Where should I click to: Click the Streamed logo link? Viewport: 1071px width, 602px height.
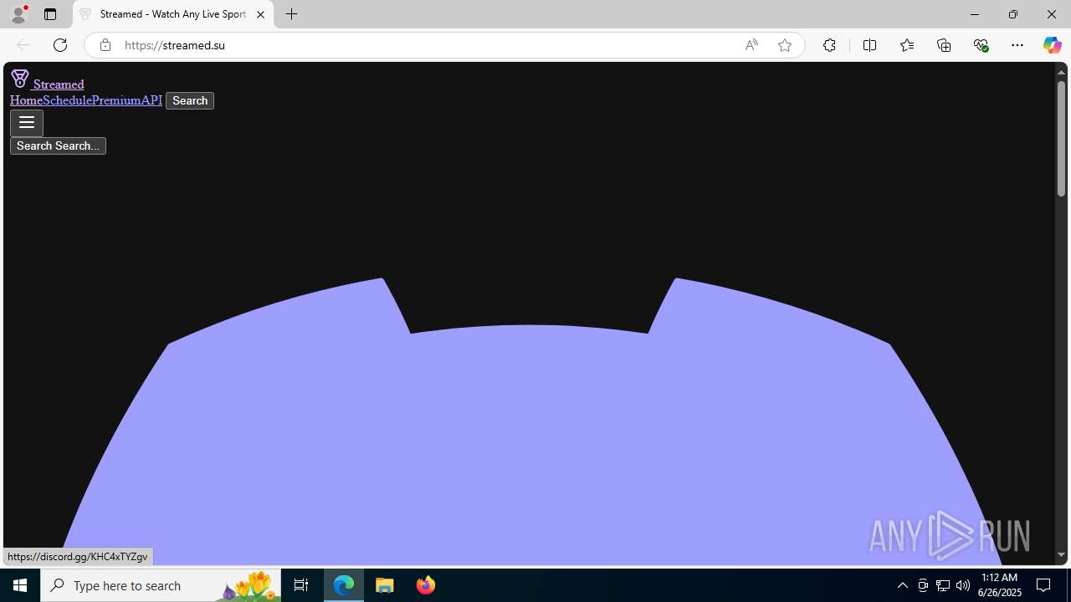click(48, 80)
